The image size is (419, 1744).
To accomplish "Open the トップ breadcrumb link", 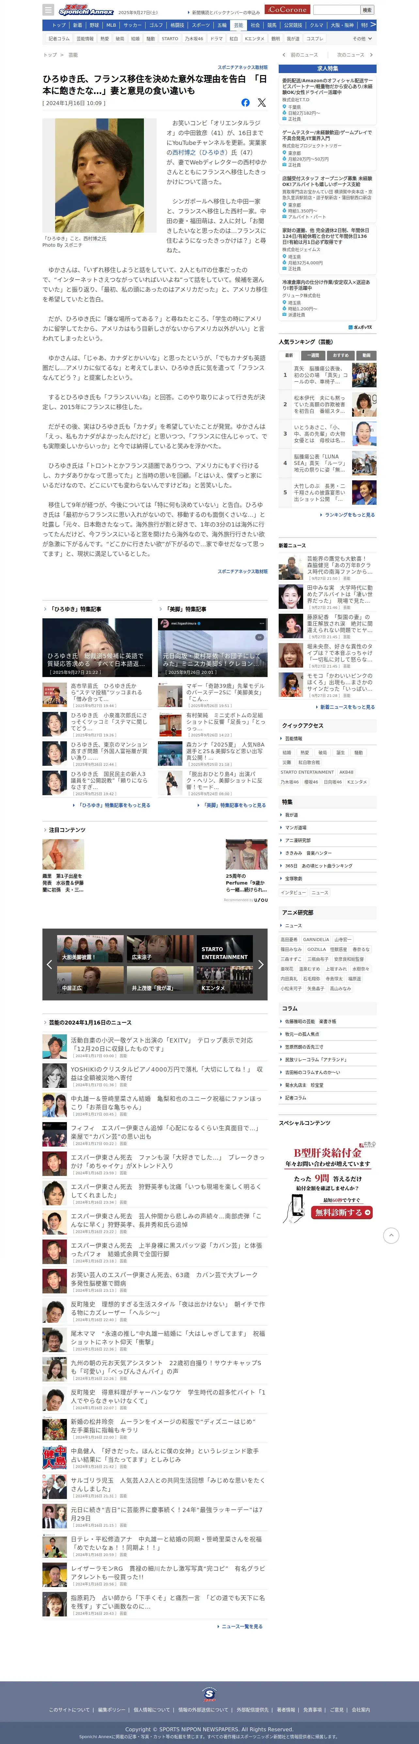I will click(x=50, y=55).
